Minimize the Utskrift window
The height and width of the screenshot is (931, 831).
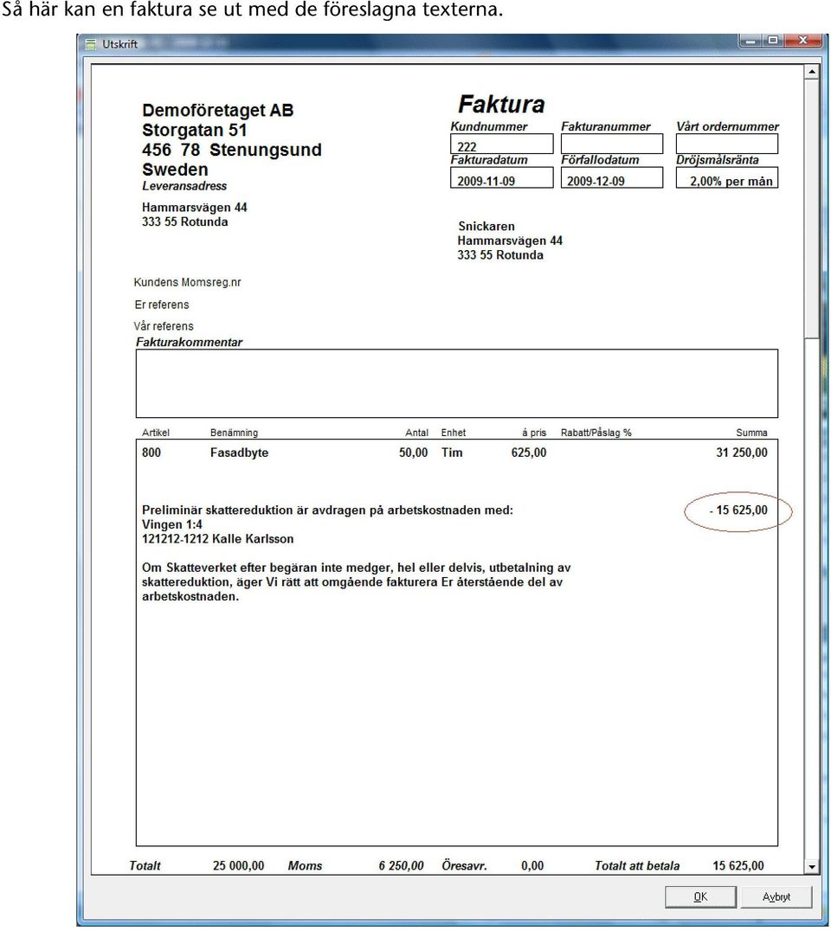click(x=750, y=41)
